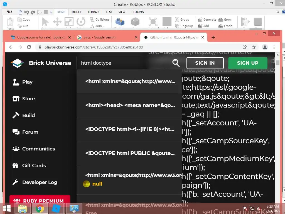The height and width of the screenshot is (214, 285).
Task: Click the New file icon in Studio quick access
Action: pyautogui.click(x=20, y=12)
